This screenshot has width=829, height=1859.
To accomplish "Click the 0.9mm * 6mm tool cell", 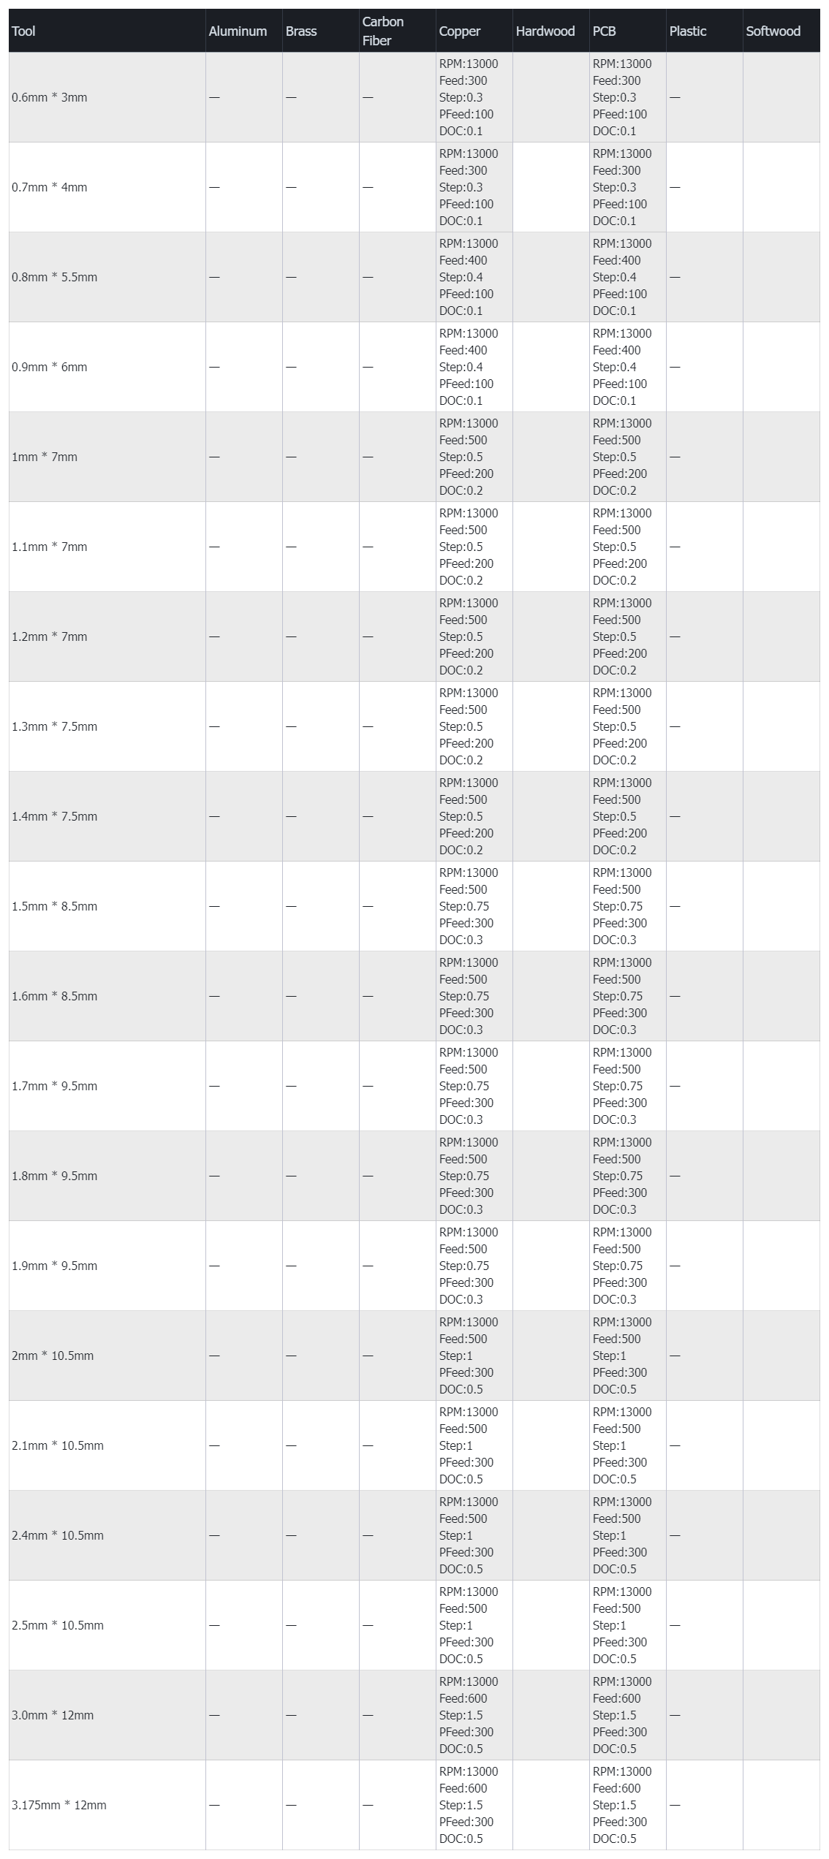I will (50, 367).
